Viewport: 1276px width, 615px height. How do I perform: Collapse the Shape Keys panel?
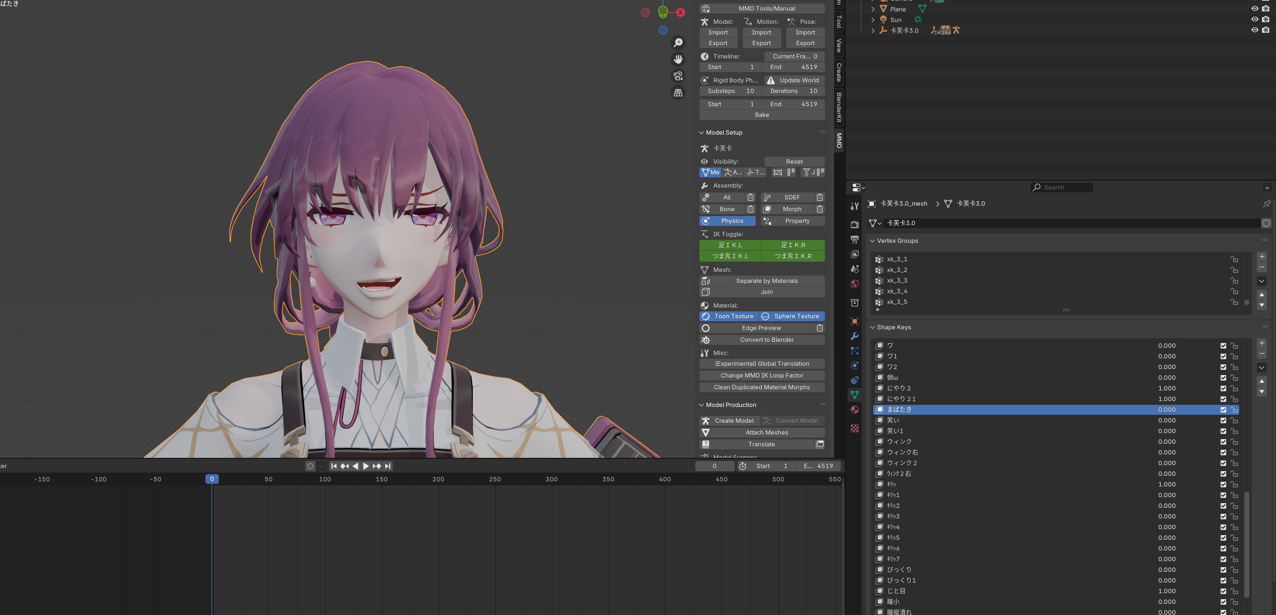(x=872, y=328)
